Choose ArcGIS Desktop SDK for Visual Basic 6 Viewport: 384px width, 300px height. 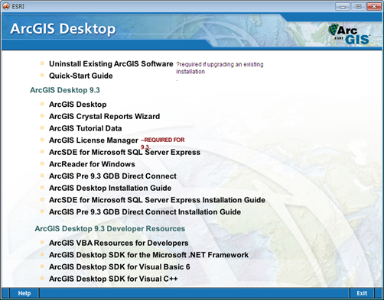tap(119, 267)
